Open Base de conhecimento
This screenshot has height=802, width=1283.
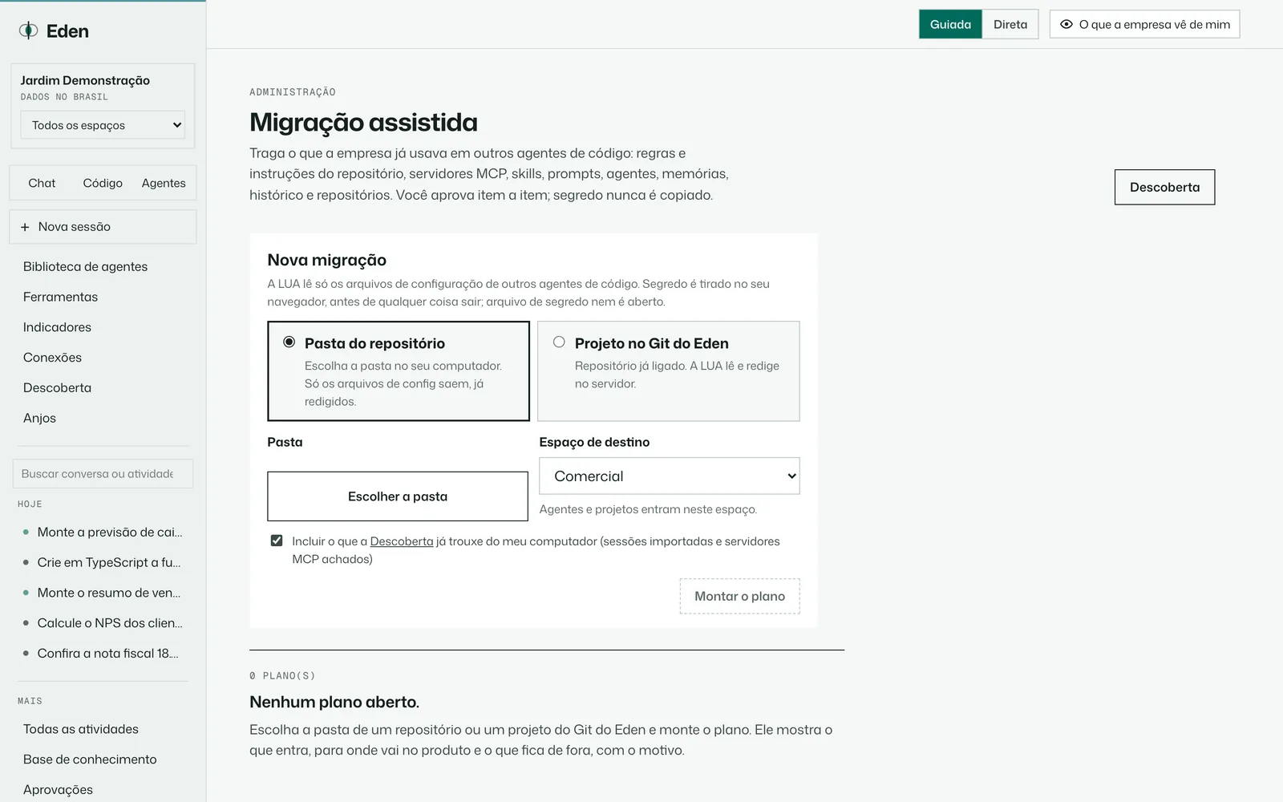90,759
